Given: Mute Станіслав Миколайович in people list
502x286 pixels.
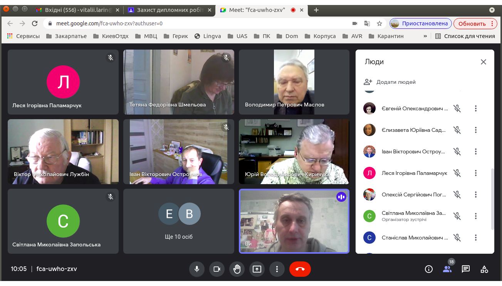Looking at the screenshot, I should (457, 238).
